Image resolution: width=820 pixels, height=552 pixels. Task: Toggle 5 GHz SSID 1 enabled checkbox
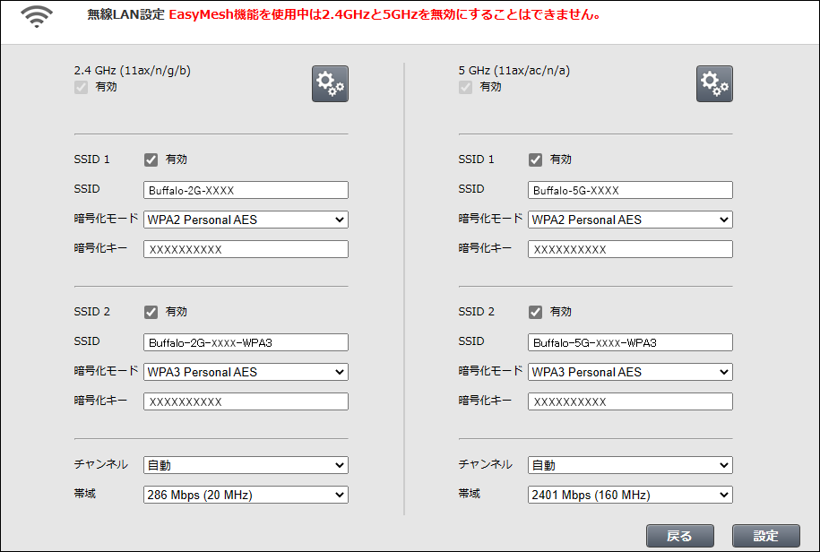pos(536,160)
